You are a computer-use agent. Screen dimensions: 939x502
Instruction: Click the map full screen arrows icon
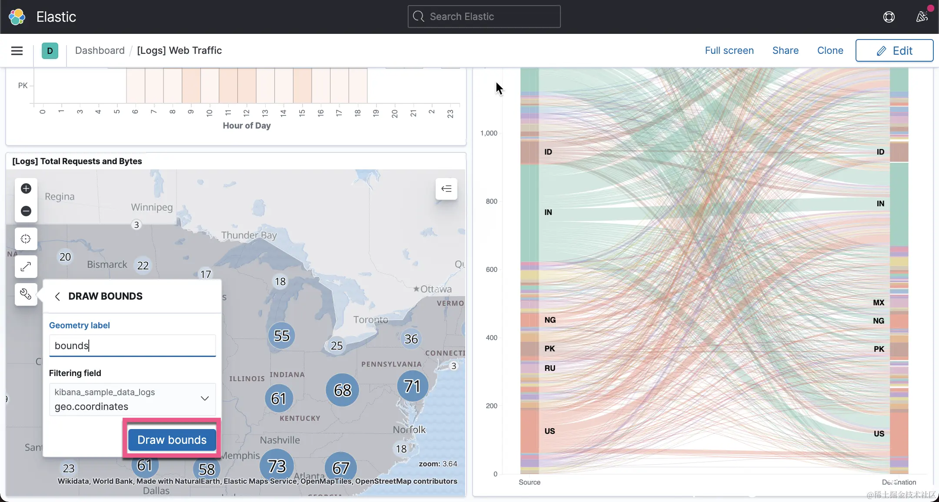[x=26, y=267]
